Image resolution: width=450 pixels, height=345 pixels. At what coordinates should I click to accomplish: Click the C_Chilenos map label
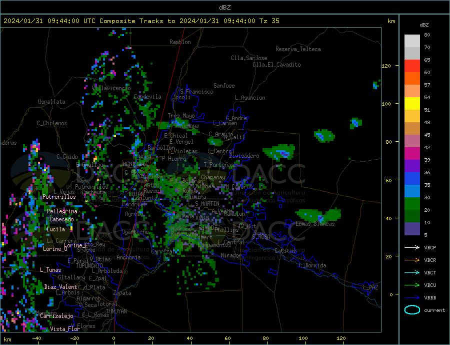click(x=52, y=123)
